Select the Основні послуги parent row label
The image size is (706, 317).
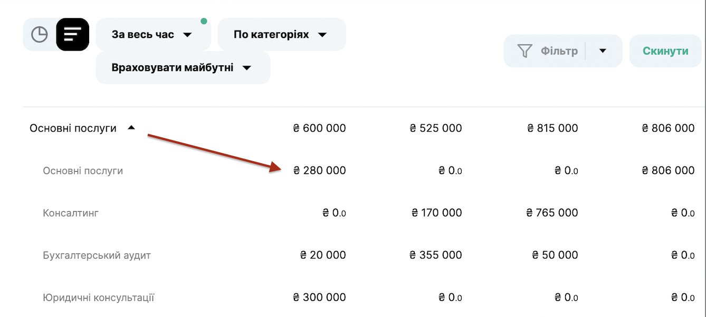[73, 128]
